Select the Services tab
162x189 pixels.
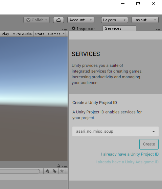(x=119, y=28)
